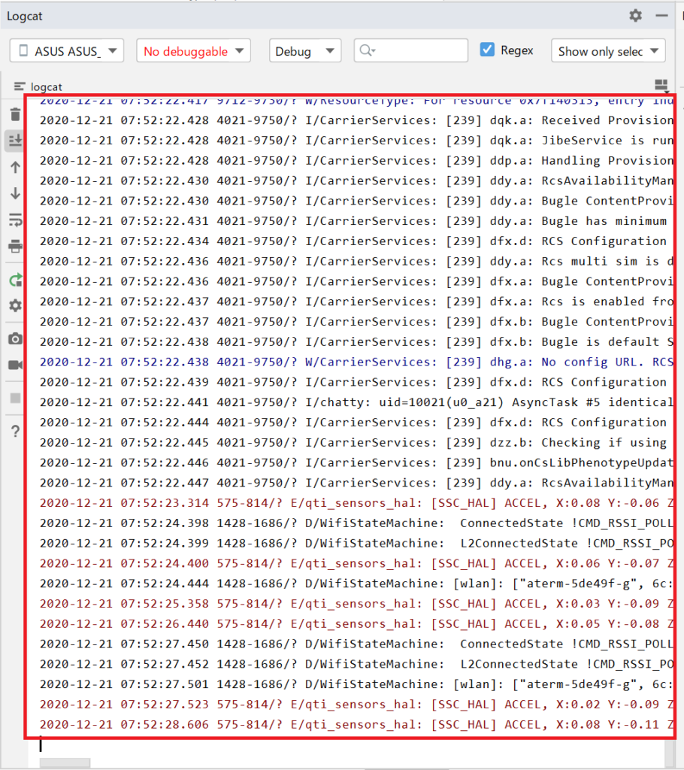Screen dimensions: 684x770
Task: Click the ddy.a Rcs multi sim log line
Action: coord(356,261)
